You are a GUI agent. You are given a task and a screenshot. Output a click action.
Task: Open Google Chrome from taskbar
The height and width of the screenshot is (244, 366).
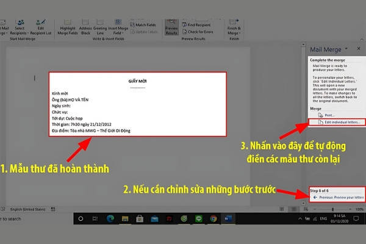pyautogui.click(x=213, y=219)
